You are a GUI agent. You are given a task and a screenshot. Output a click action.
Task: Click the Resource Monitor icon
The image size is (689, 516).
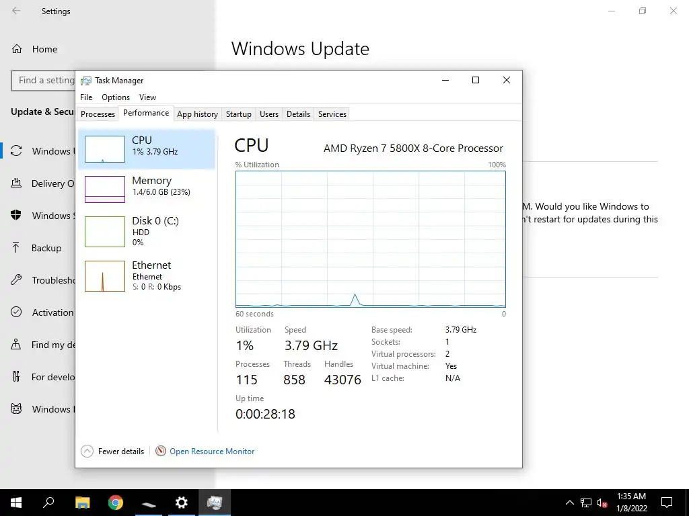[x=161, y=451]
